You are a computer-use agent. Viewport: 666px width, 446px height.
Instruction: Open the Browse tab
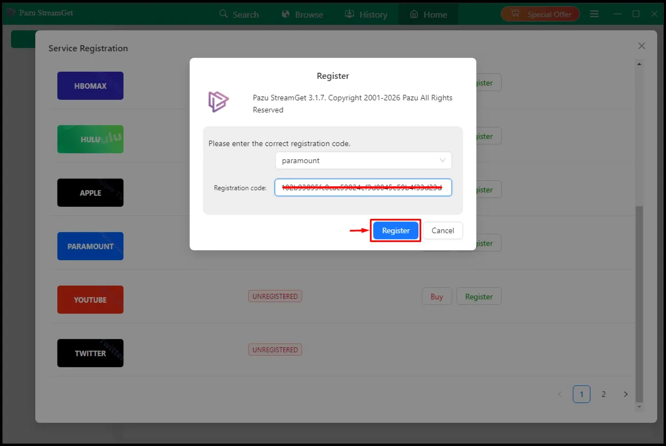pos(302,14)
